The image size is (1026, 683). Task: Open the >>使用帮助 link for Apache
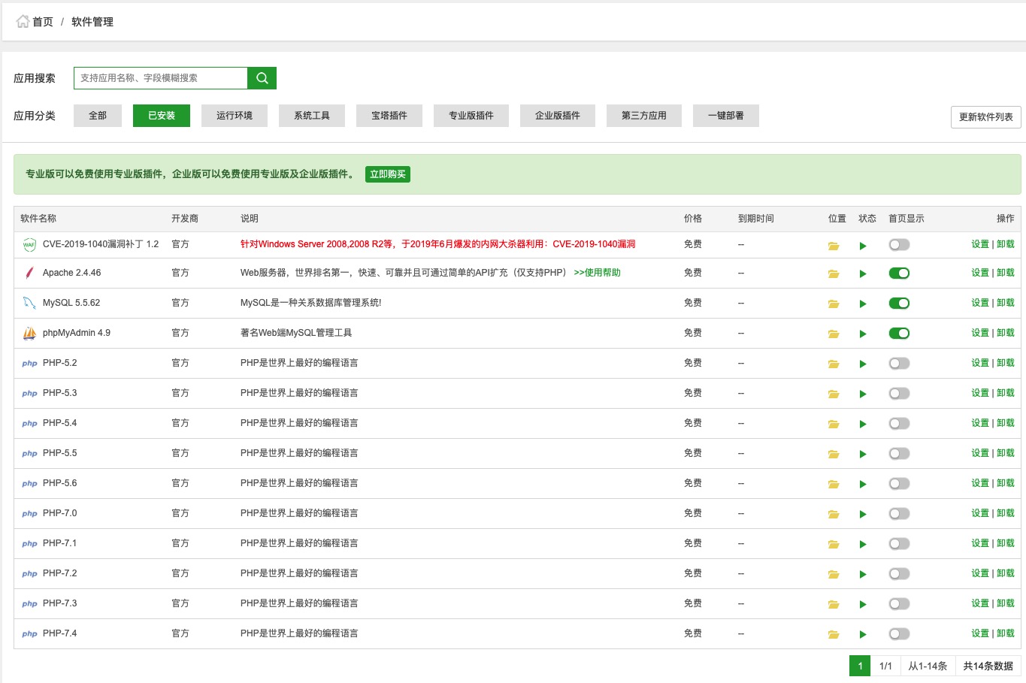click(x=597, y=273)
